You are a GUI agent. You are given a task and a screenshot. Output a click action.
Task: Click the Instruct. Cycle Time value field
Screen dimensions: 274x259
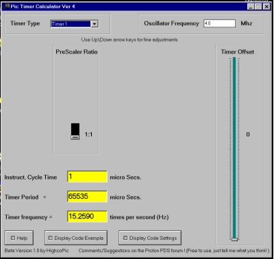pos(87,177)
